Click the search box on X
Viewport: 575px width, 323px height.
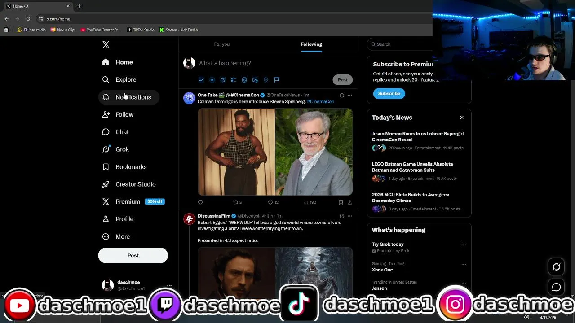coord(400,44)
